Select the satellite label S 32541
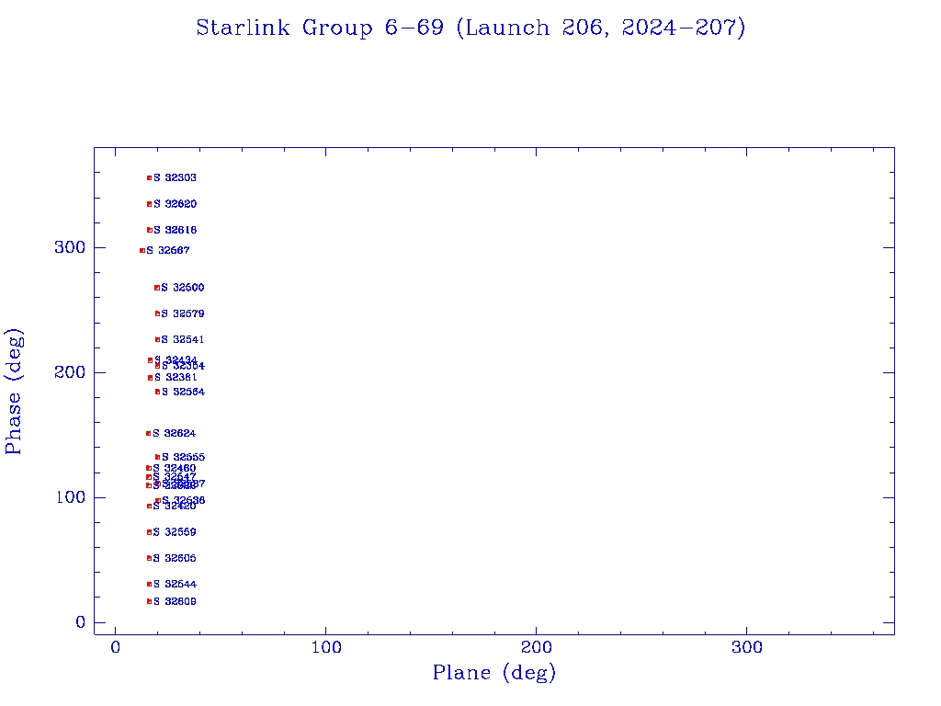This screenshot has width=941, height=706. click(183, 340)
